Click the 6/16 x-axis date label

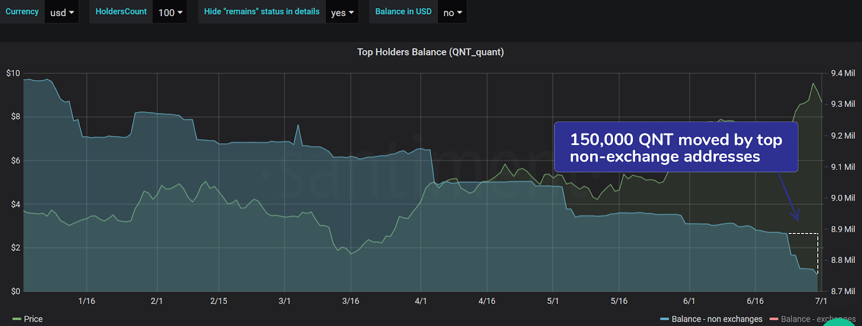(x=755, y=301)
